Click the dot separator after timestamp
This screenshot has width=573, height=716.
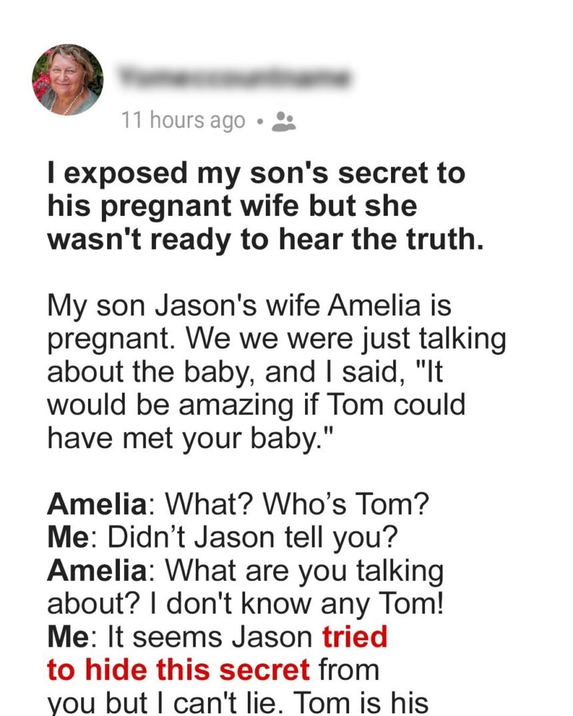click(260, 122)
